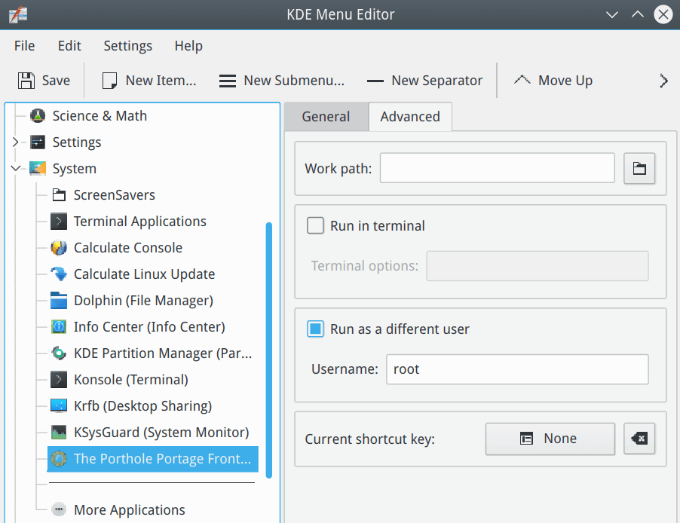The width and height of the screenshot is (680, 523).
Task: Open work path folder browse button
Action: (639, 168)
